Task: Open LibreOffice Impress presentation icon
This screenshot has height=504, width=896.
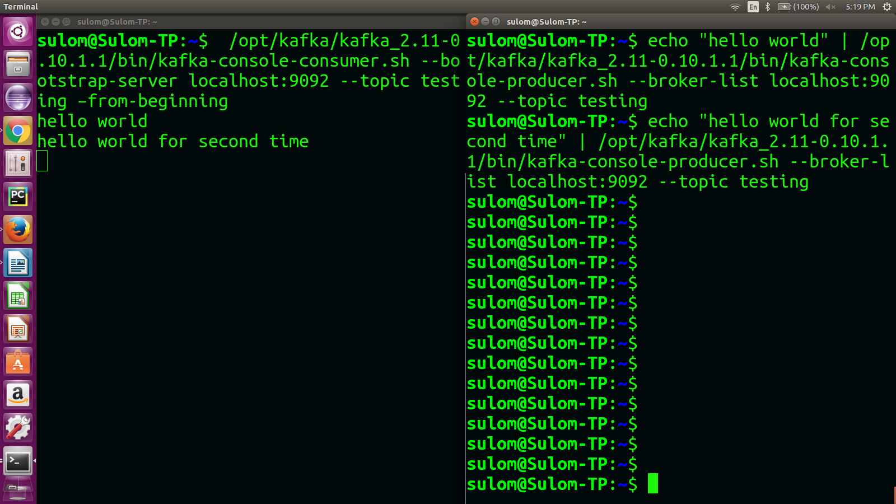Action: [x=18, y=329]
